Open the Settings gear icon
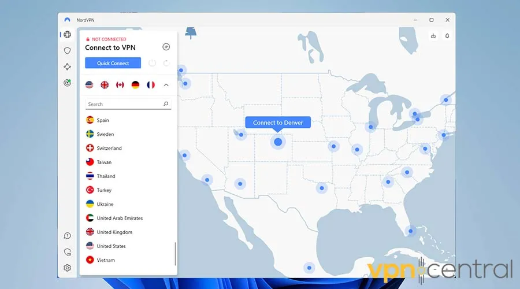Image resolution: width=520 pixels, height=289 pixels. 68,268
